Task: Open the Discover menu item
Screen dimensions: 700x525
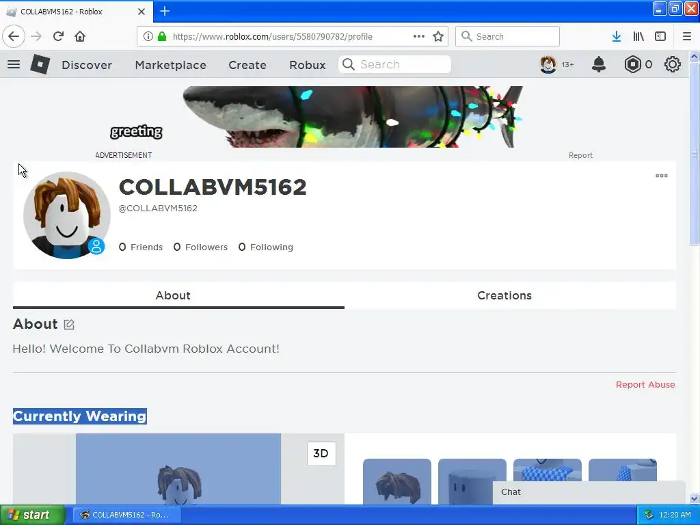Action: [x=87, y=65]
